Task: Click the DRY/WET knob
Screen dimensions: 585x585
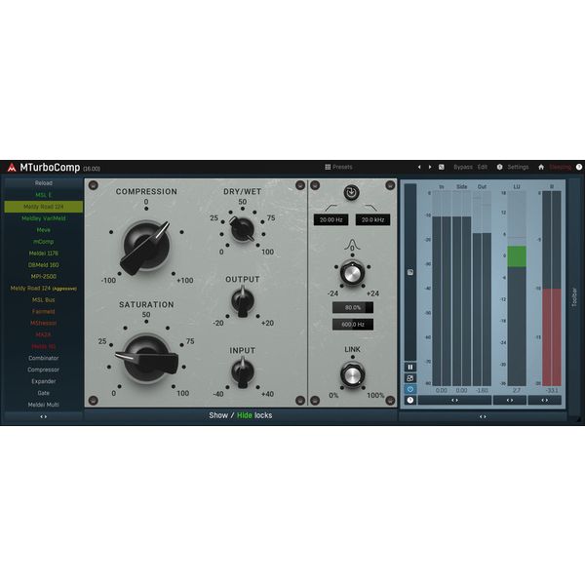Action: click(242, 228)
